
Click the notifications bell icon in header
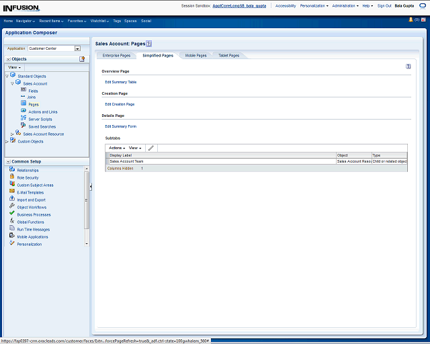click(x=410, y=20)
